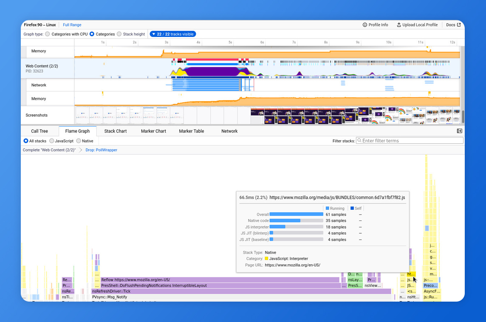Click the timeline scrollbar on the right
The height and width of the screenshot is (322, 486).
pos(463,116)
